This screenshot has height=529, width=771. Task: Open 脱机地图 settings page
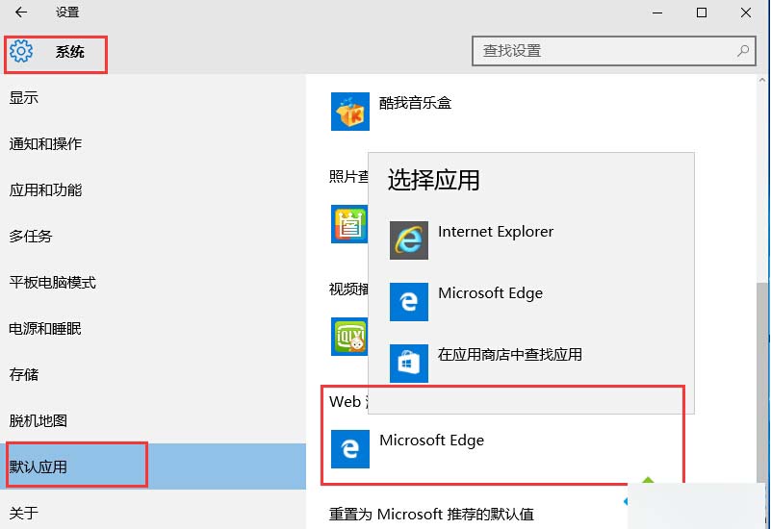tap(152, 421)
